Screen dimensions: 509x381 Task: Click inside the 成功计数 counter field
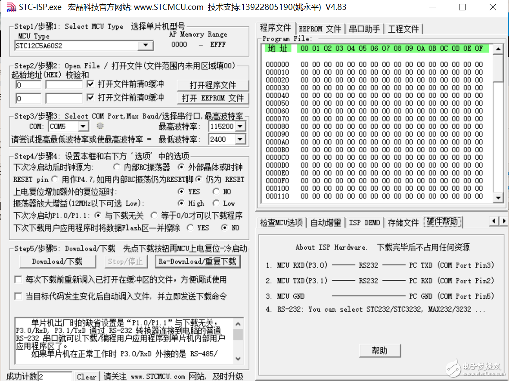point(56,376)
